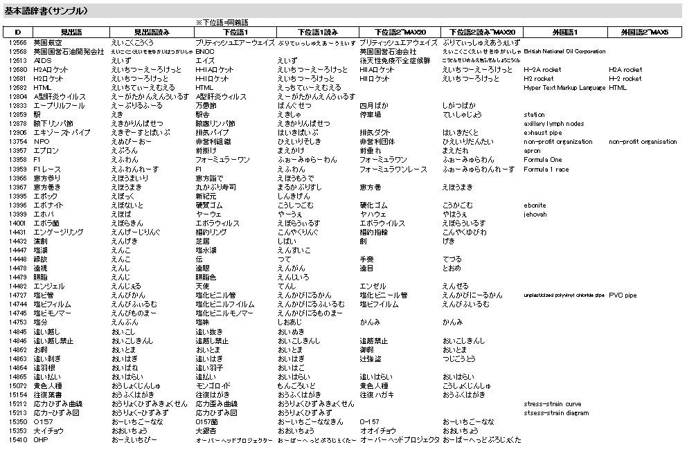
Task: Click the 新紀元 cell
Action: pos(206,197)
